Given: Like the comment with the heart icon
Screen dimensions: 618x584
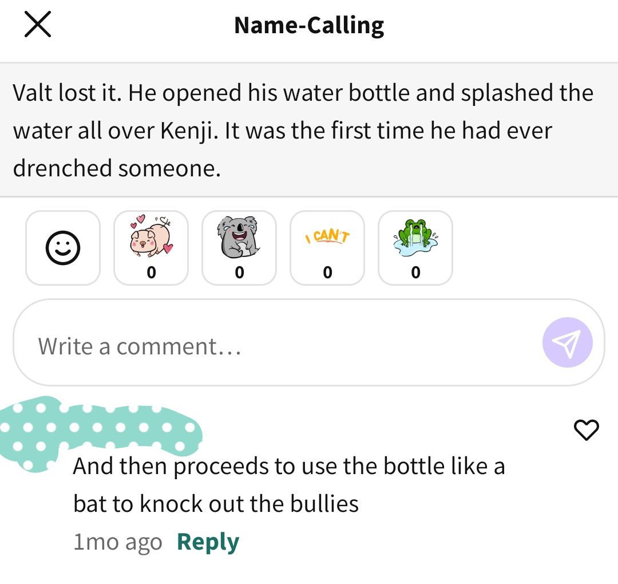Looking at the screenshot, I should (587, 429).
